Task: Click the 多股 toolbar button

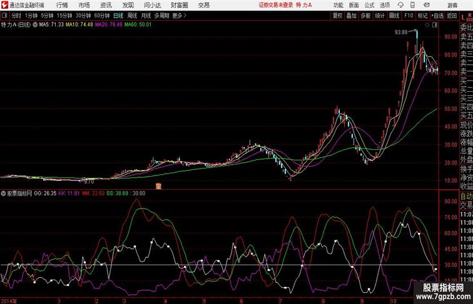Action: point(365,16)
